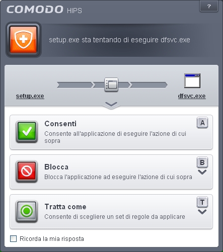Click the COMODO HIPS title logo
The image size is (223, 252).
[x=44, y=10]
